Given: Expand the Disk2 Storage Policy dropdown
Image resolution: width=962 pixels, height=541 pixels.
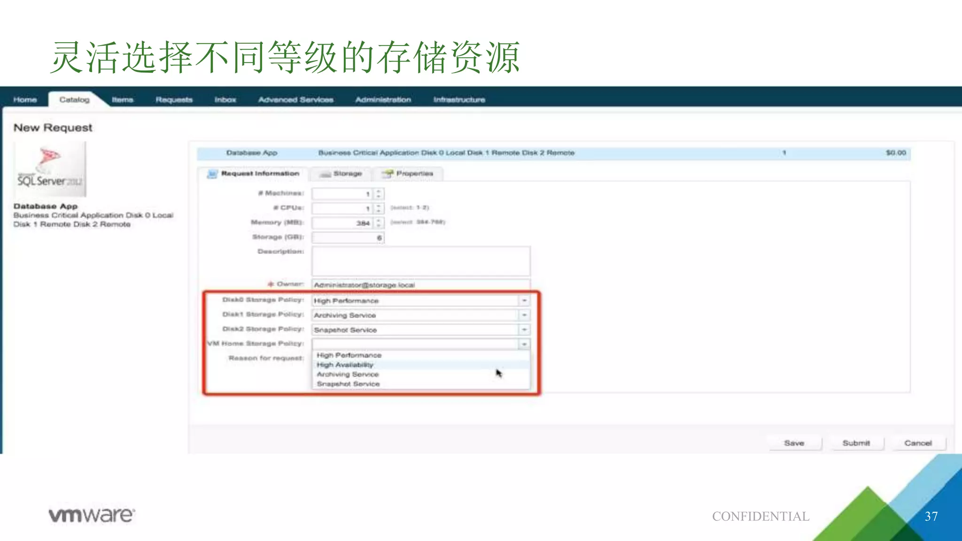Looking at the screenshot, I should tap(524, 330).
